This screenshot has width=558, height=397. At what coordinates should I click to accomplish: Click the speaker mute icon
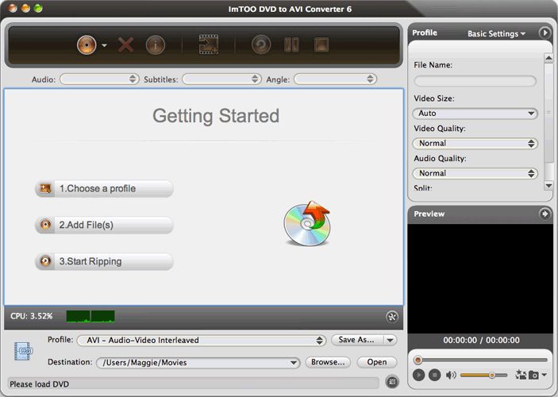[451, 375]
